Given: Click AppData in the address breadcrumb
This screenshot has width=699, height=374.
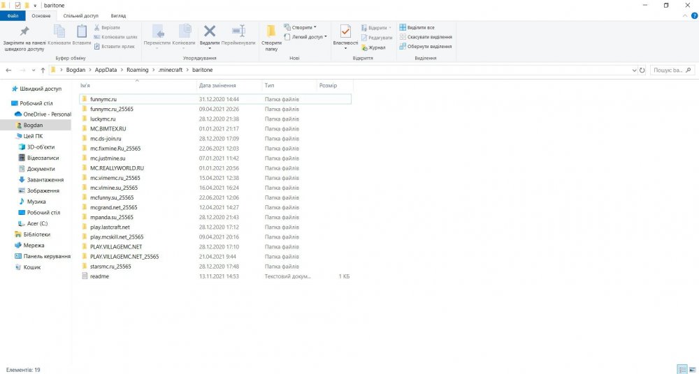Looking at the screenshot, I should (x=106, y=70).
